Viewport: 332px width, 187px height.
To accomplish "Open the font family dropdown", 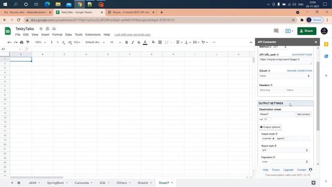I will (x=95, y=43).
